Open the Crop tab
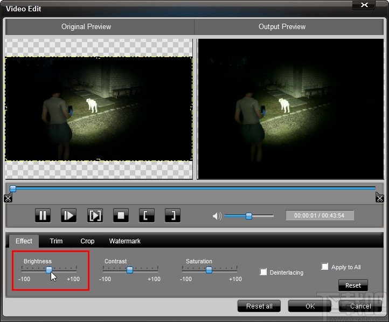 [x=87, y=241]
